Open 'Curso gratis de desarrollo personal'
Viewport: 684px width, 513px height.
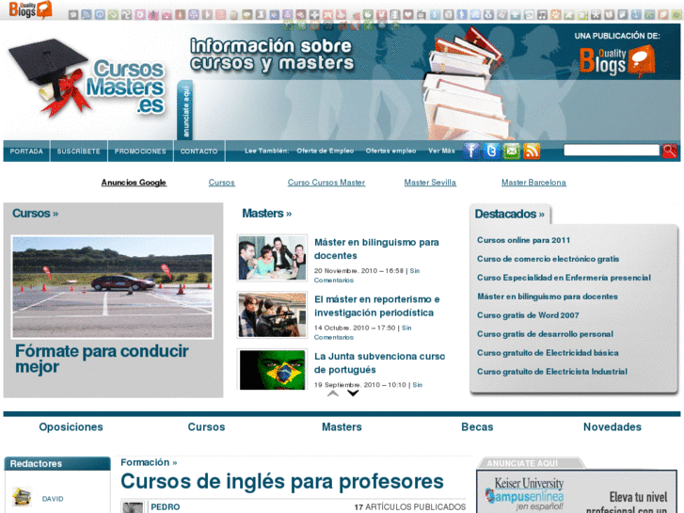click(x=545, y=334)
